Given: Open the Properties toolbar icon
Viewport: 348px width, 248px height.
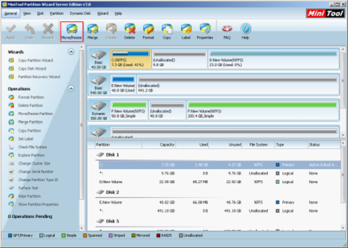Looking at the screenshot, I should coord(205,29).
